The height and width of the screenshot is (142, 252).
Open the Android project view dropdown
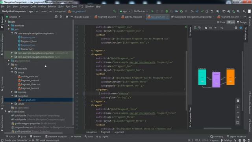coord(13,17)
